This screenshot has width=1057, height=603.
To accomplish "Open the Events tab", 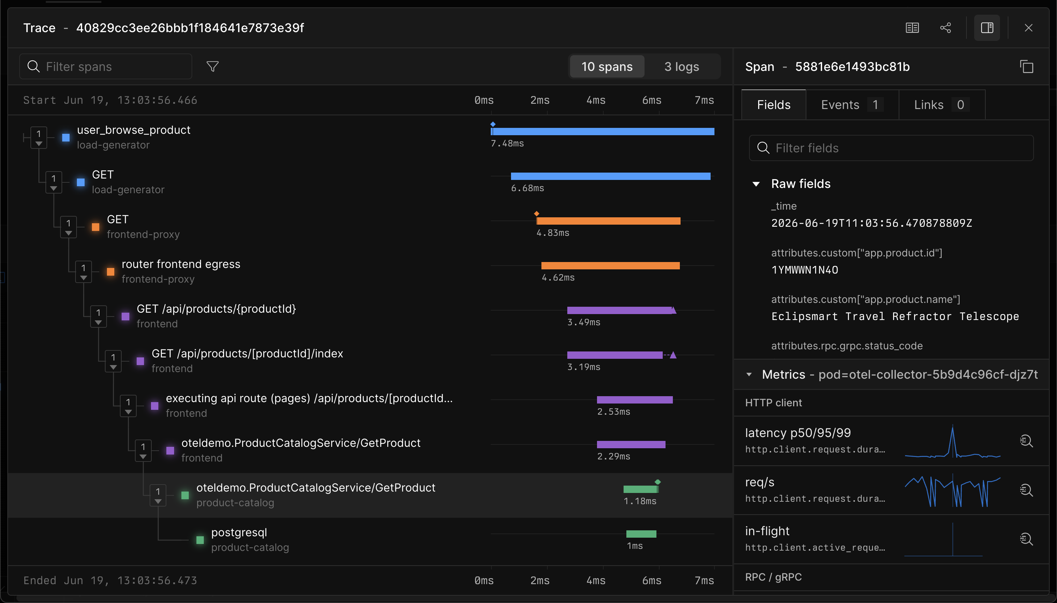I will tap(852, 105).
